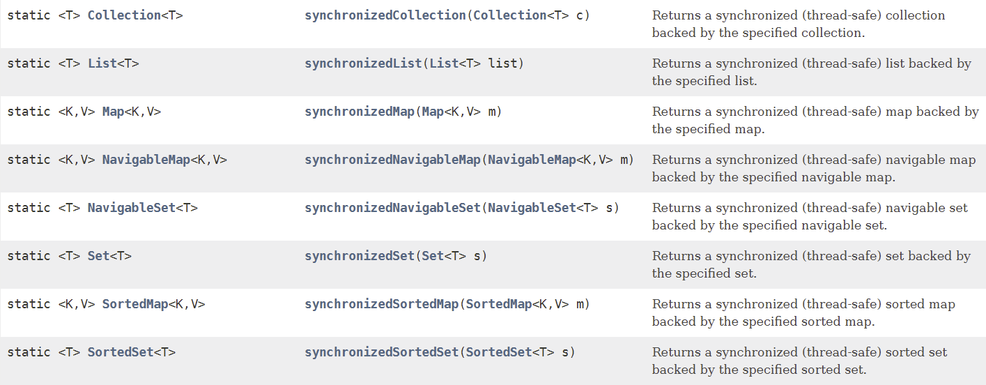Open the synchronizedCollection method link

[385, 15]
